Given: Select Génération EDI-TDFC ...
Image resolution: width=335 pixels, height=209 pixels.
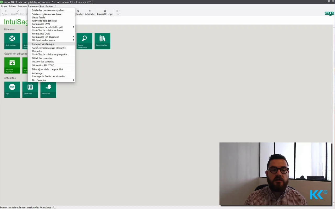Looking at the screenshot, I should [x=51, y=66].
